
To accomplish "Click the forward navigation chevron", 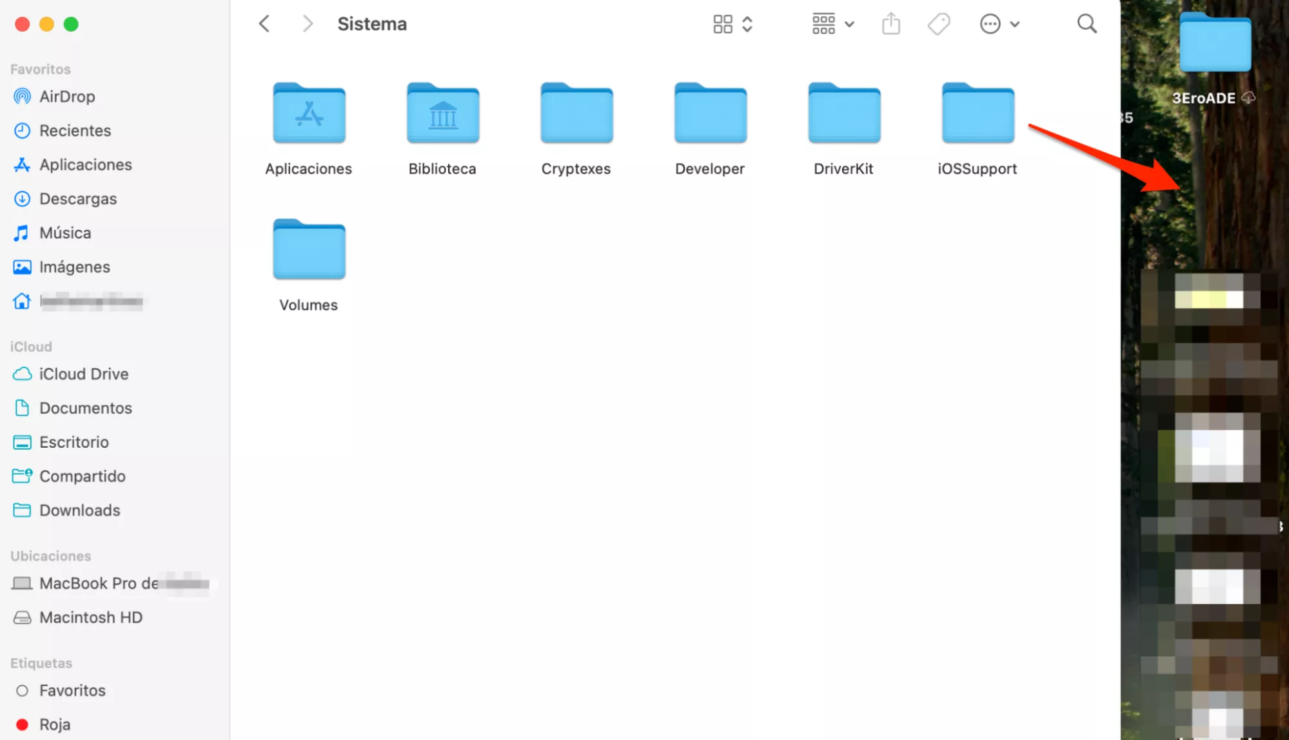I will [308, 25].
